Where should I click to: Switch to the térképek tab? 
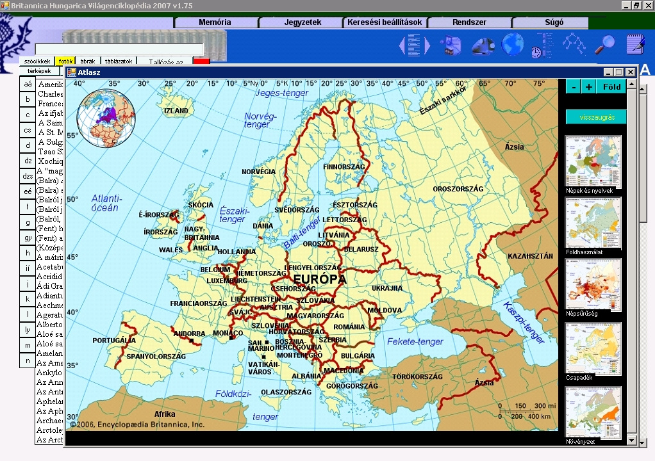pos(39,71)
